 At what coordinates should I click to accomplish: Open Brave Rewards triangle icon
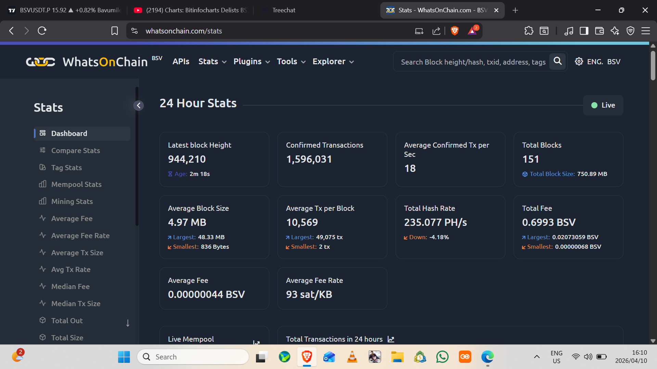(473, 31)
